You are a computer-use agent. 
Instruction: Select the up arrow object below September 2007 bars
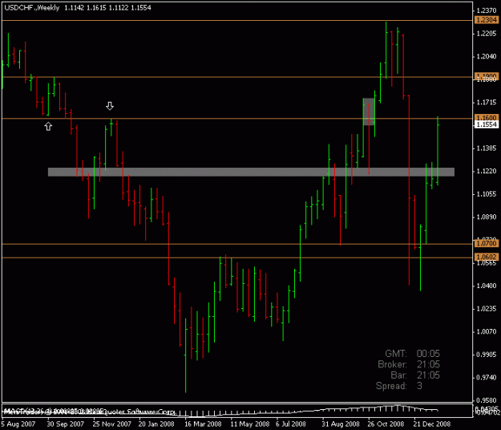pos(48,127)
